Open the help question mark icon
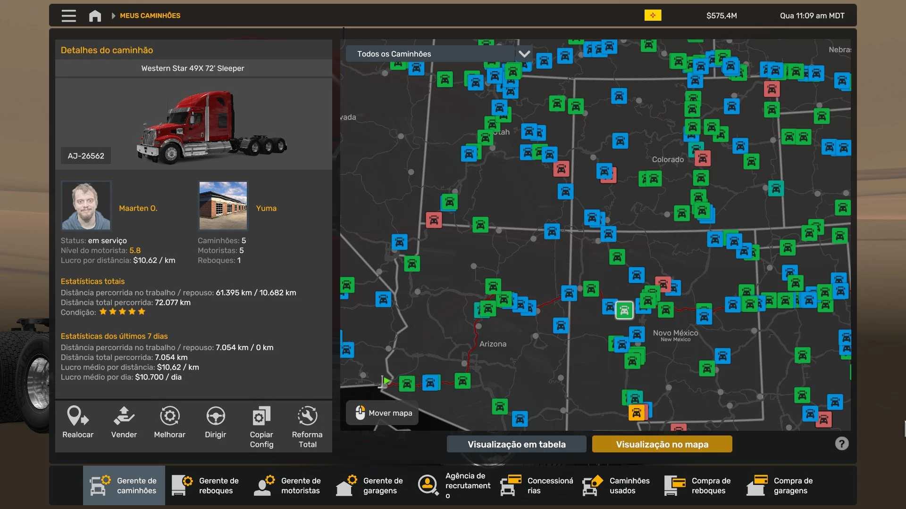Screen dimensions: 906x509 click(x=841, y=443)
